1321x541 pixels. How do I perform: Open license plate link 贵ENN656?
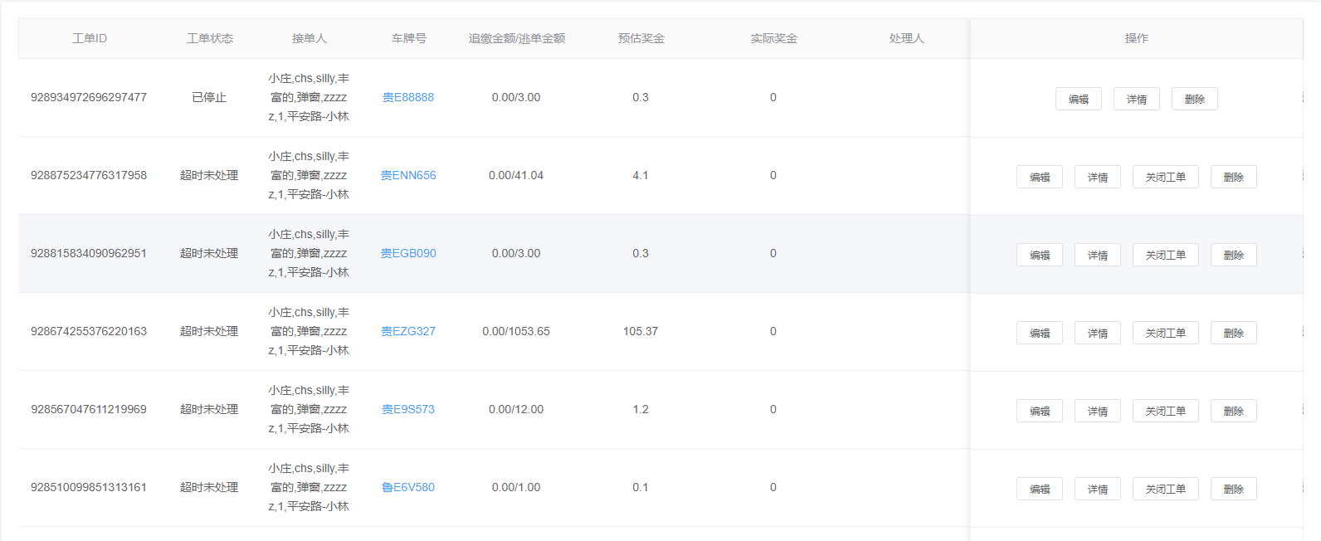[408, 175]
